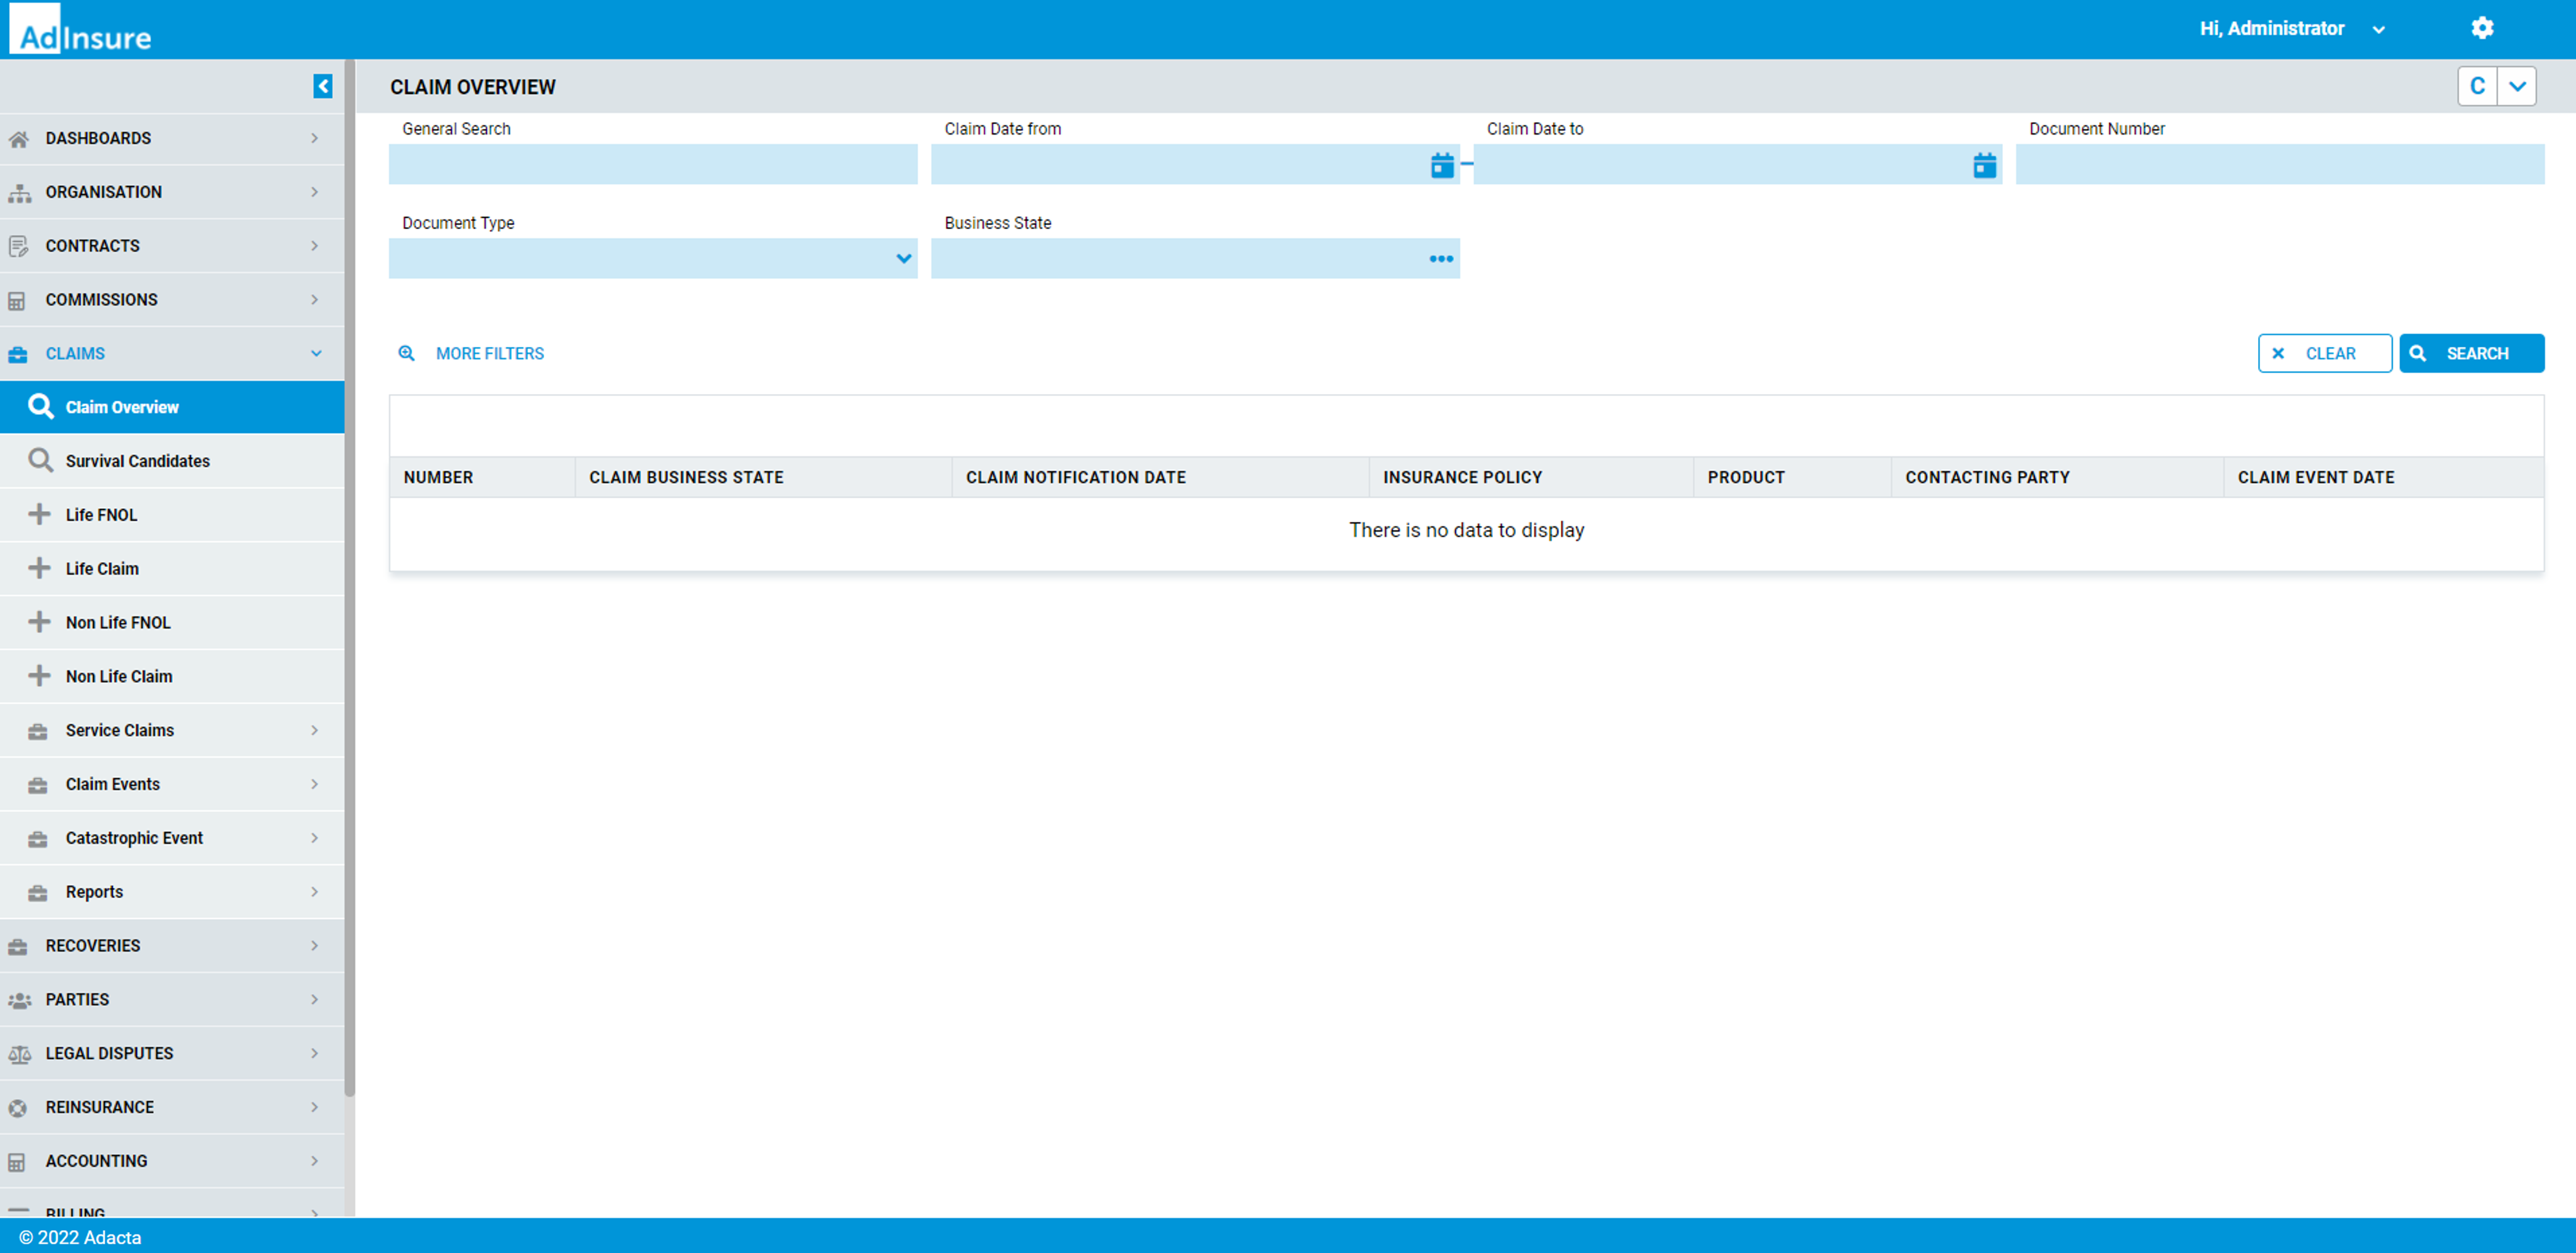
Task: Expand the Service Claims submenu
Action: pyautogui.click(x=314, y=730)
